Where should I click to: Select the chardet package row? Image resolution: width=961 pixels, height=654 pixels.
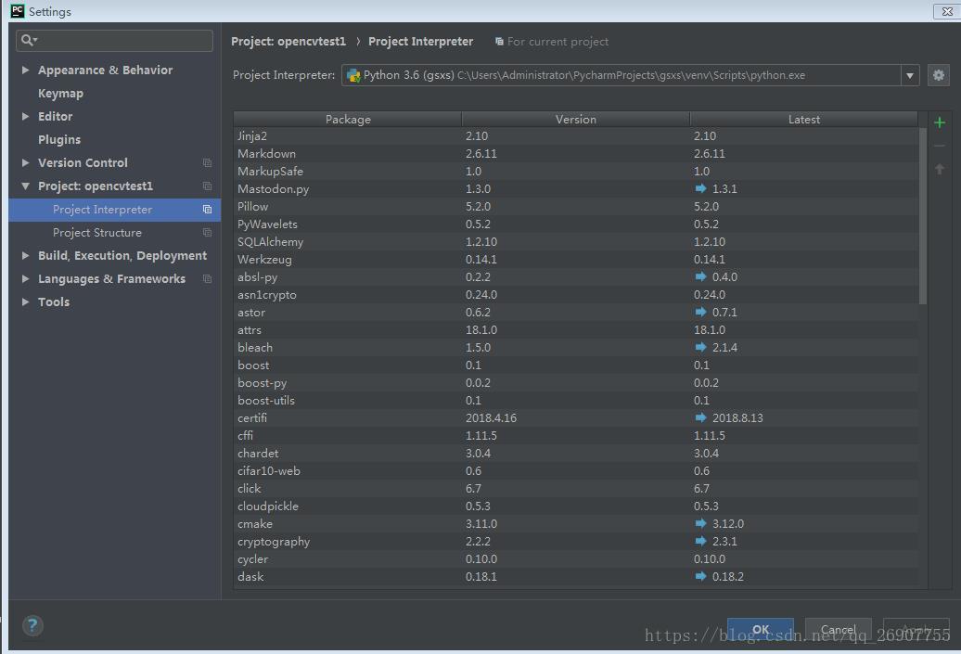pos(575,453)
